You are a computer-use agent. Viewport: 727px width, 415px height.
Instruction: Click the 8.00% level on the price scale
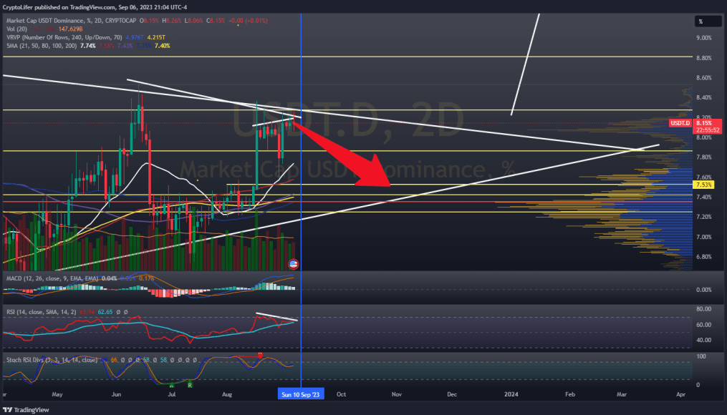tap(704, 137)
